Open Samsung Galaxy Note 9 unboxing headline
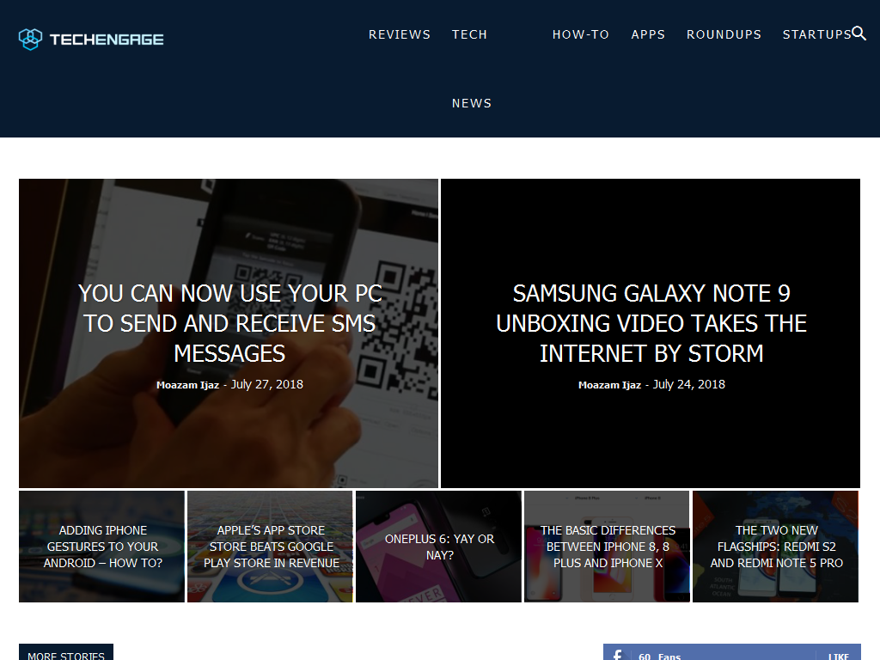 [651, 323]
